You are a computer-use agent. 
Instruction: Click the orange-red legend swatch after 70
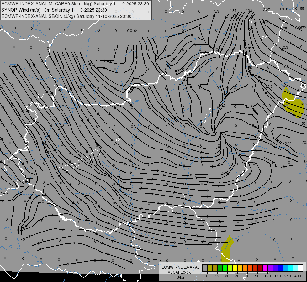pos(250,268)
